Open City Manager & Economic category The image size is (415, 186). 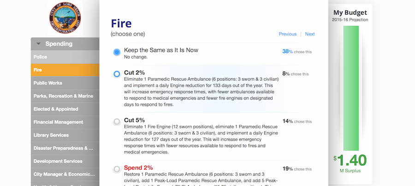point(65,174)
